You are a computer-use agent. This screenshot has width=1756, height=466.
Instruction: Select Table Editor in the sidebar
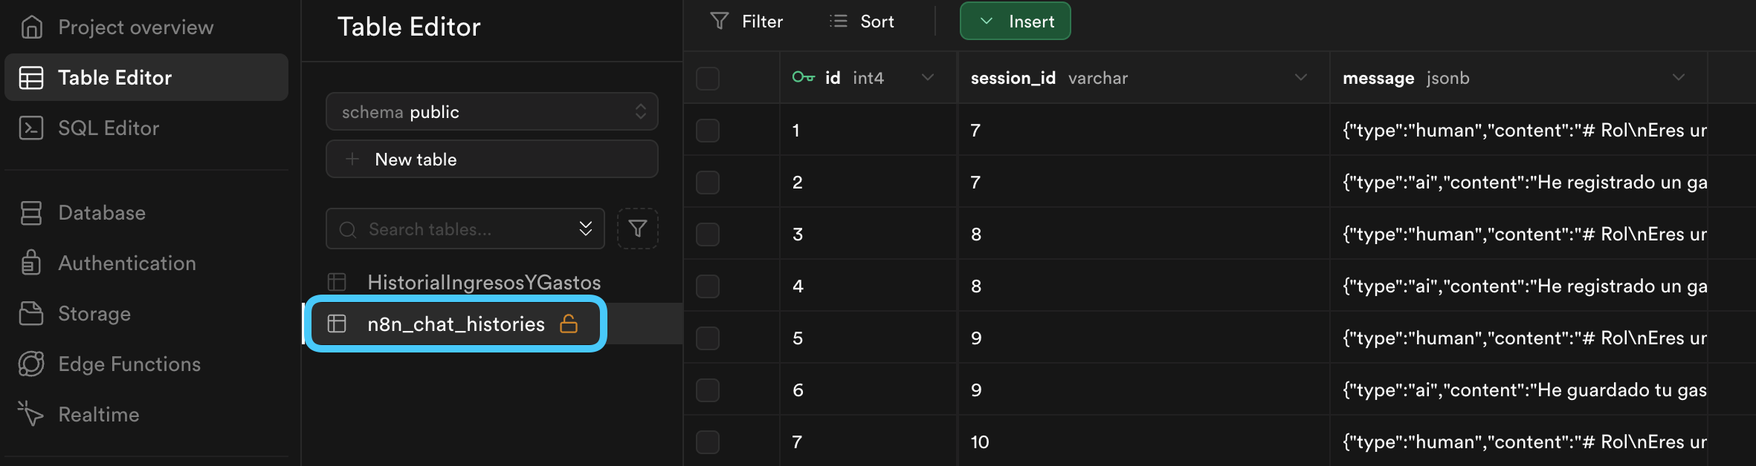click(146, 77)
